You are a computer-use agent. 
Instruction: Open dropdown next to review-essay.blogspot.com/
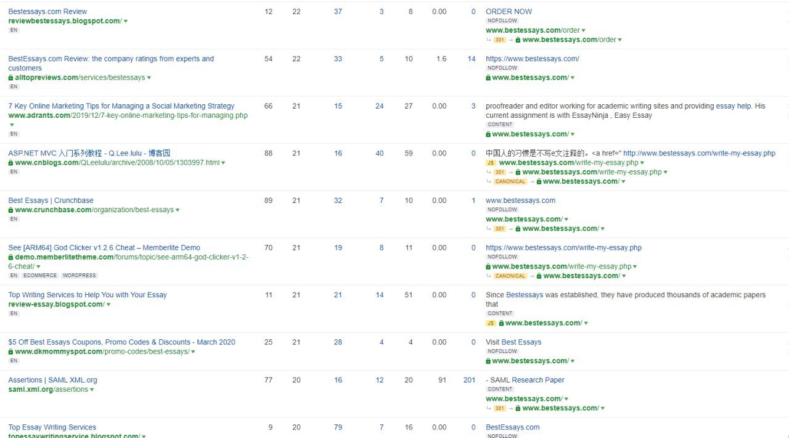[108, 305]
